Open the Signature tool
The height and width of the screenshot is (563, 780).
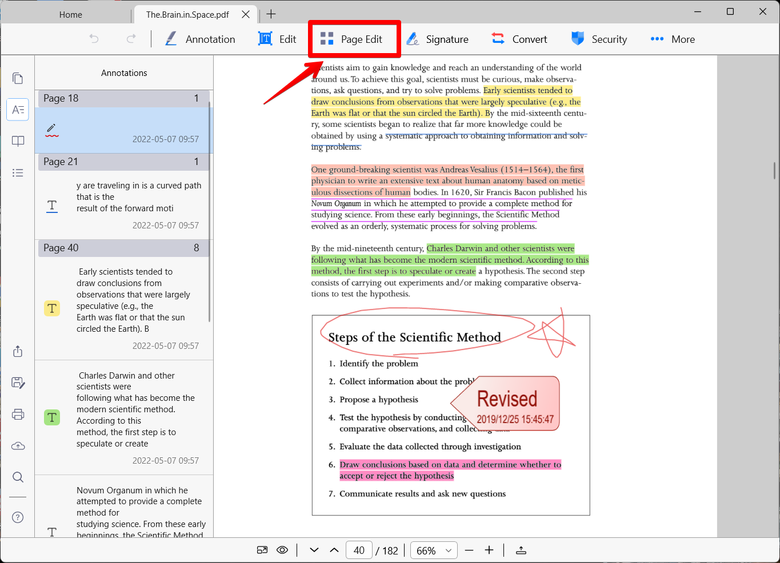(437, 39)
